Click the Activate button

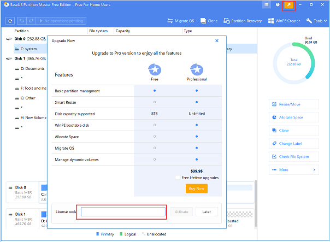click(181, 212)
